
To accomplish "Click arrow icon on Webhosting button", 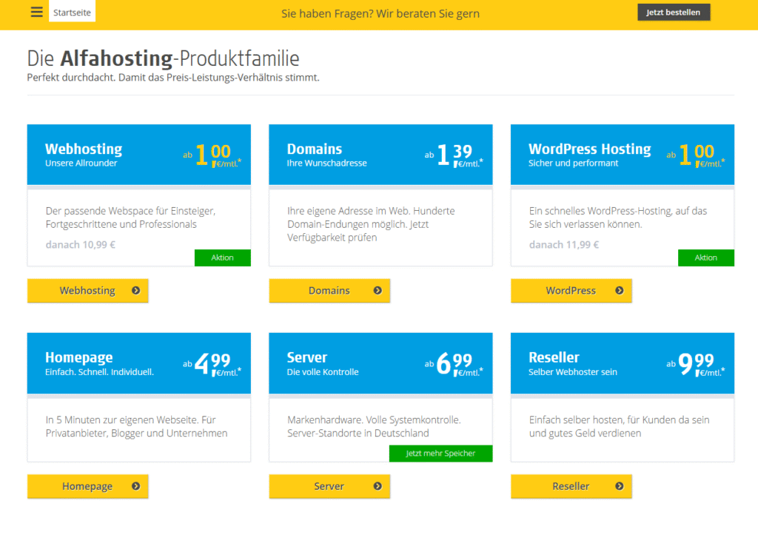I will point(136,291).
